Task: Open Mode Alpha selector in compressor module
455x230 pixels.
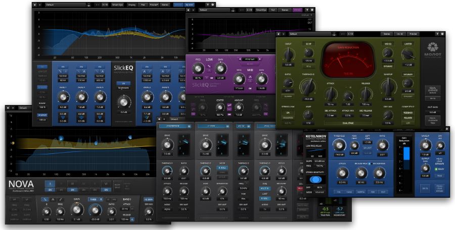Action: coord(167,209)
